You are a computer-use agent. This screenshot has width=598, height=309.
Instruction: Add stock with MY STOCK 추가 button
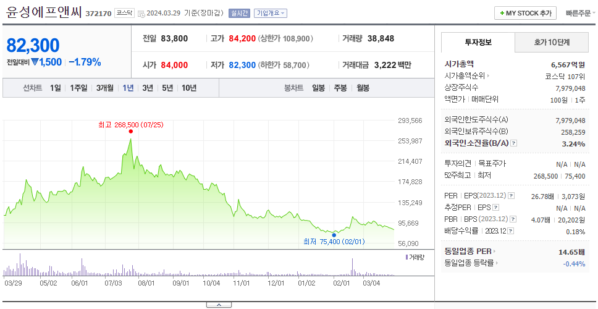(526, 13)
